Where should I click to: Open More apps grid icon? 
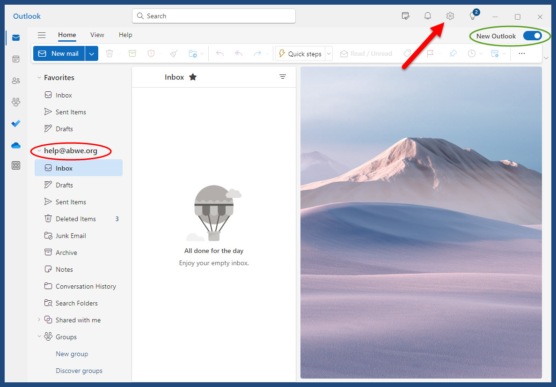point(16,165)
